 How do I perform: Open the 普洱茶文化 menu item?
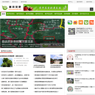pos(39,14)
